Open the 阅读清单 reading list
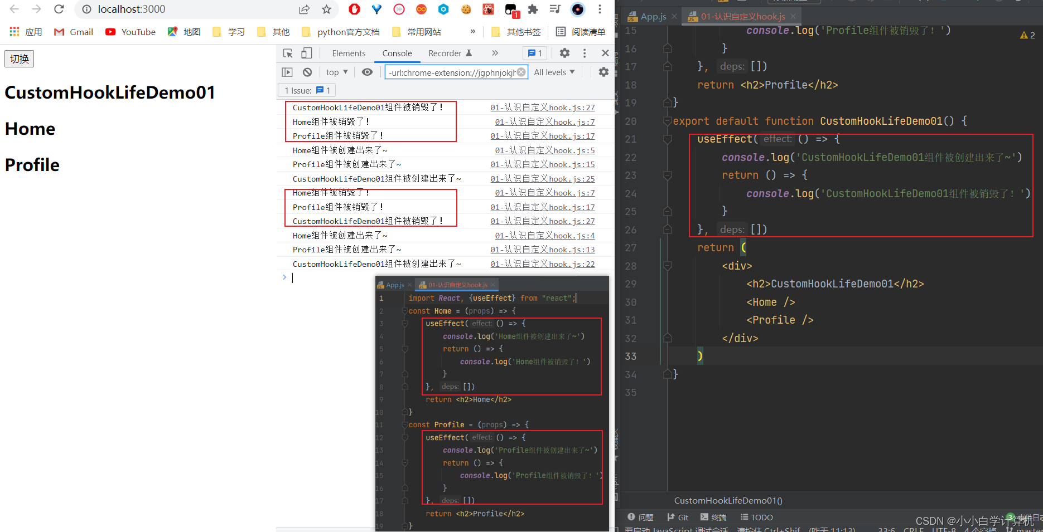 581,32
